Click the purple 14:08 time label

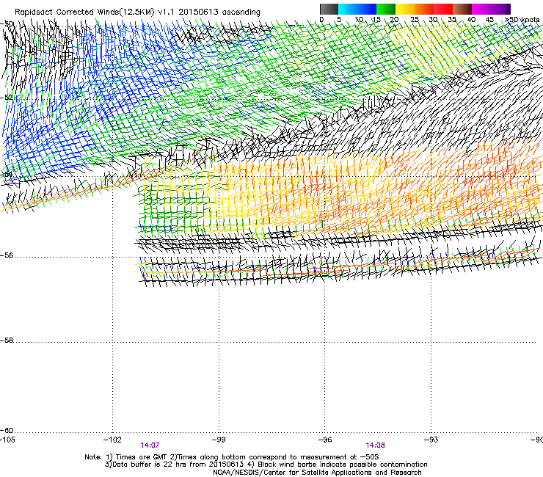click(375, 445)
